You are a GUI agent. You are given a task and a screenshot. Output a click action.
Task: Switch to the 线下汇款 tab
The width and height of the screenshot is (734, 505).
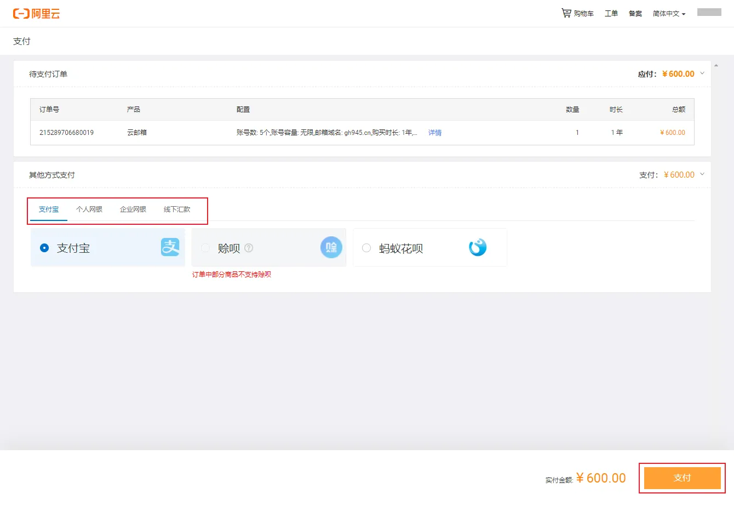pos(178,209)
